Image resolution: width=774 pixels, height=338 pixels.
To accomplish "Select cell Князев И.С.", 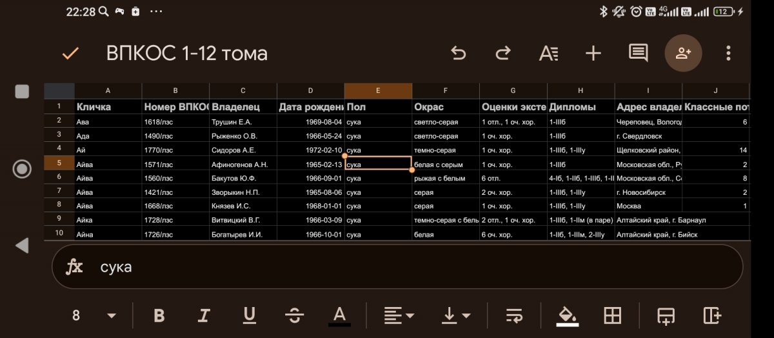I will pos(243,206).
